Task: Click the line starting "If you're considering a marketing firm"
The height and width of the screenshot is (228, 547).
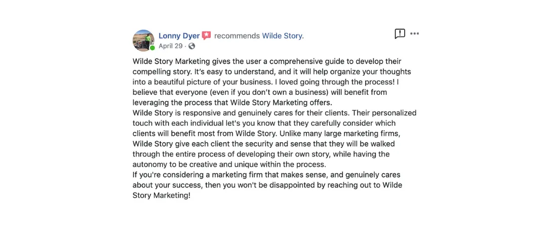Action: pyautogui.click(x=266, y=175)
